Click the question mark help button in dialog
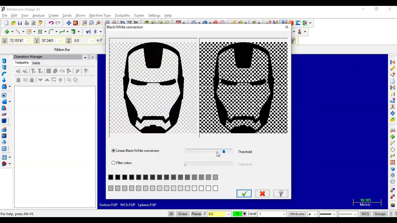This screenshot has height=223, width=397. coord(281,194)
